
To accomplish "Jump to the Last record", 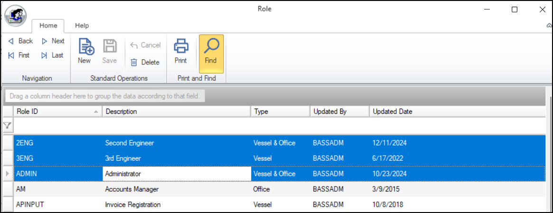I will point(53,55).
